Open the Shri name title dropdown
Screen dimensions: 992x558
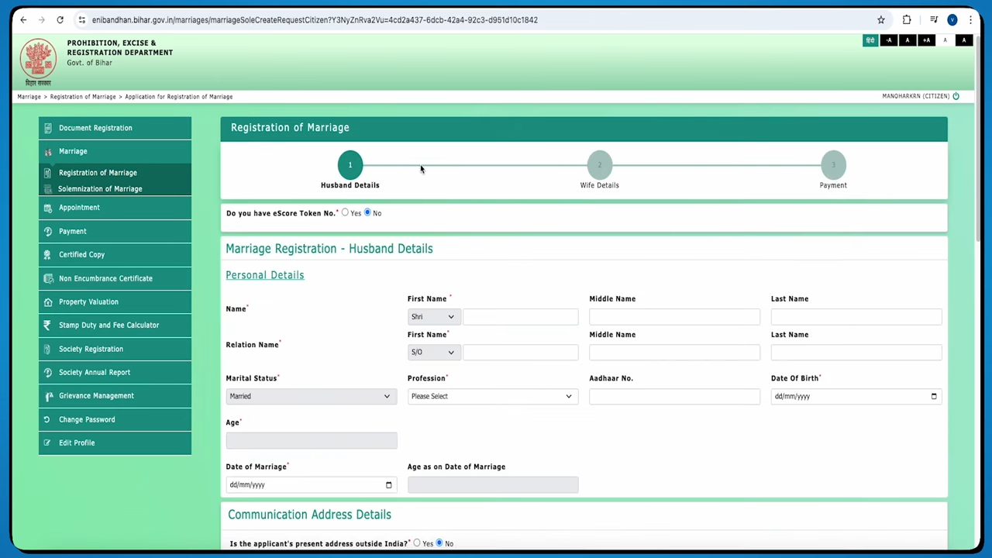click(x=432, y=316)
